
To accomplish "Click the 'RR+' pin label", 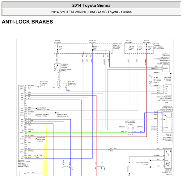I will pyautogui.click(x=22, y=121).
